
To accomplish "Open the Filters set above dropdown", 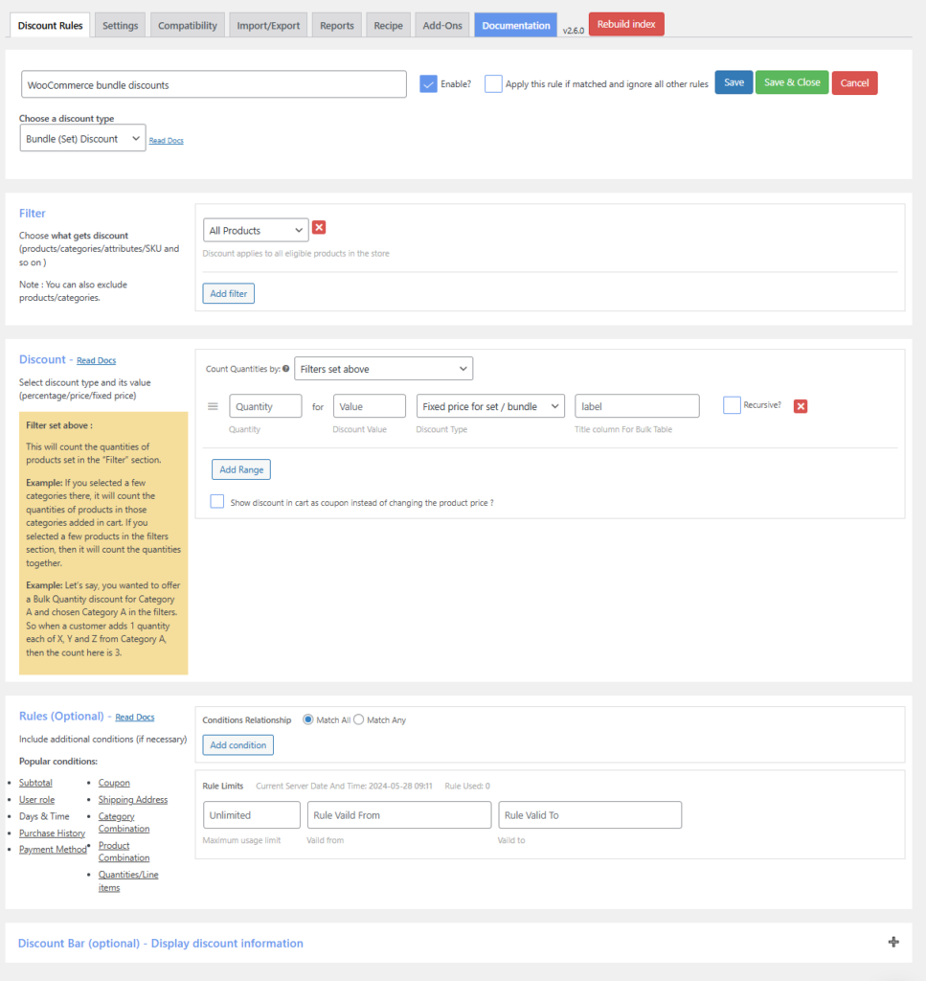I will click(x=383, y=368).
